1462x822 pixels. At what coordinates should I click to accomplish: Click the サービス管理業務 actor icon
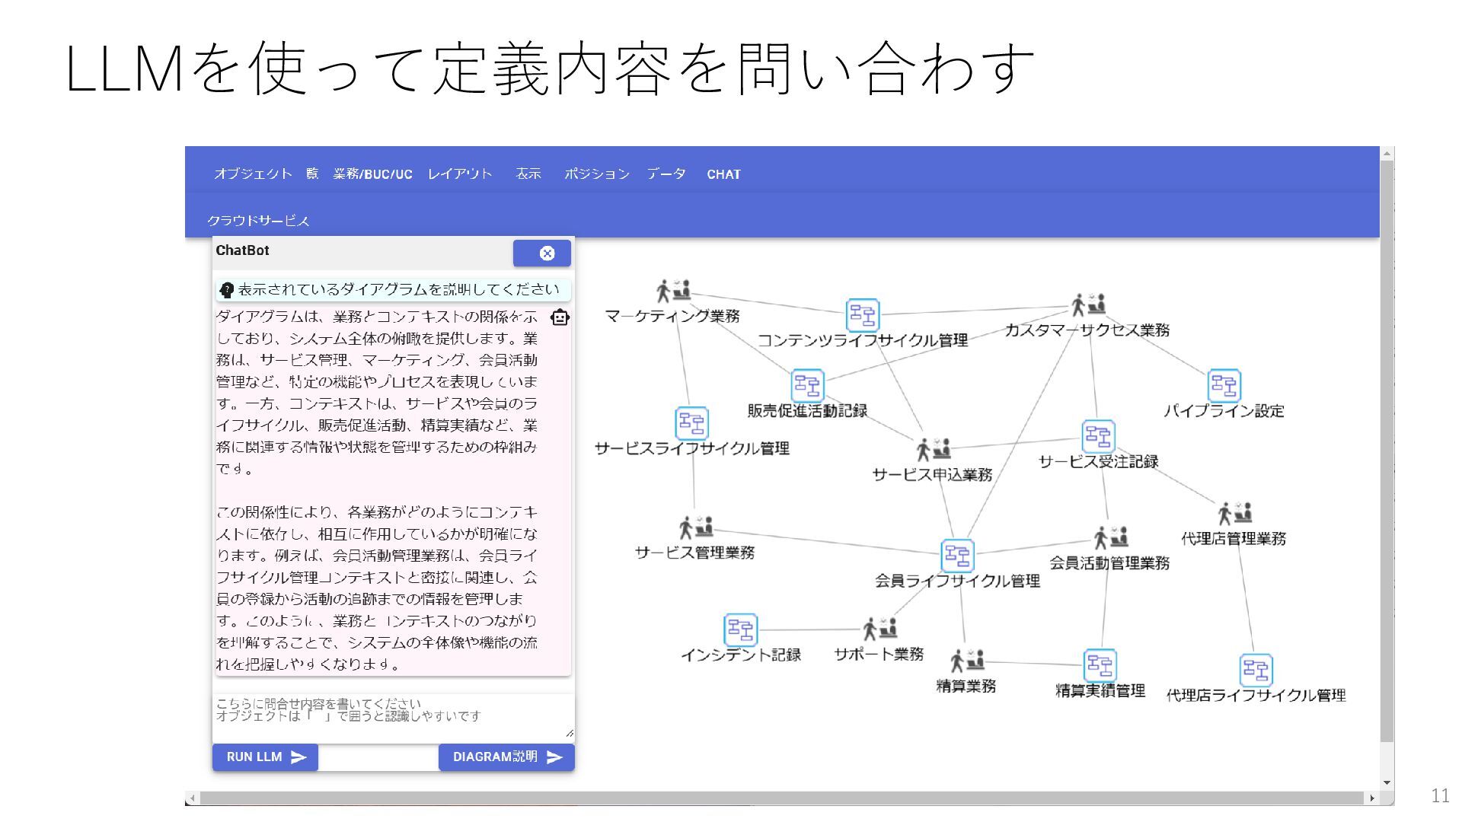696,527
